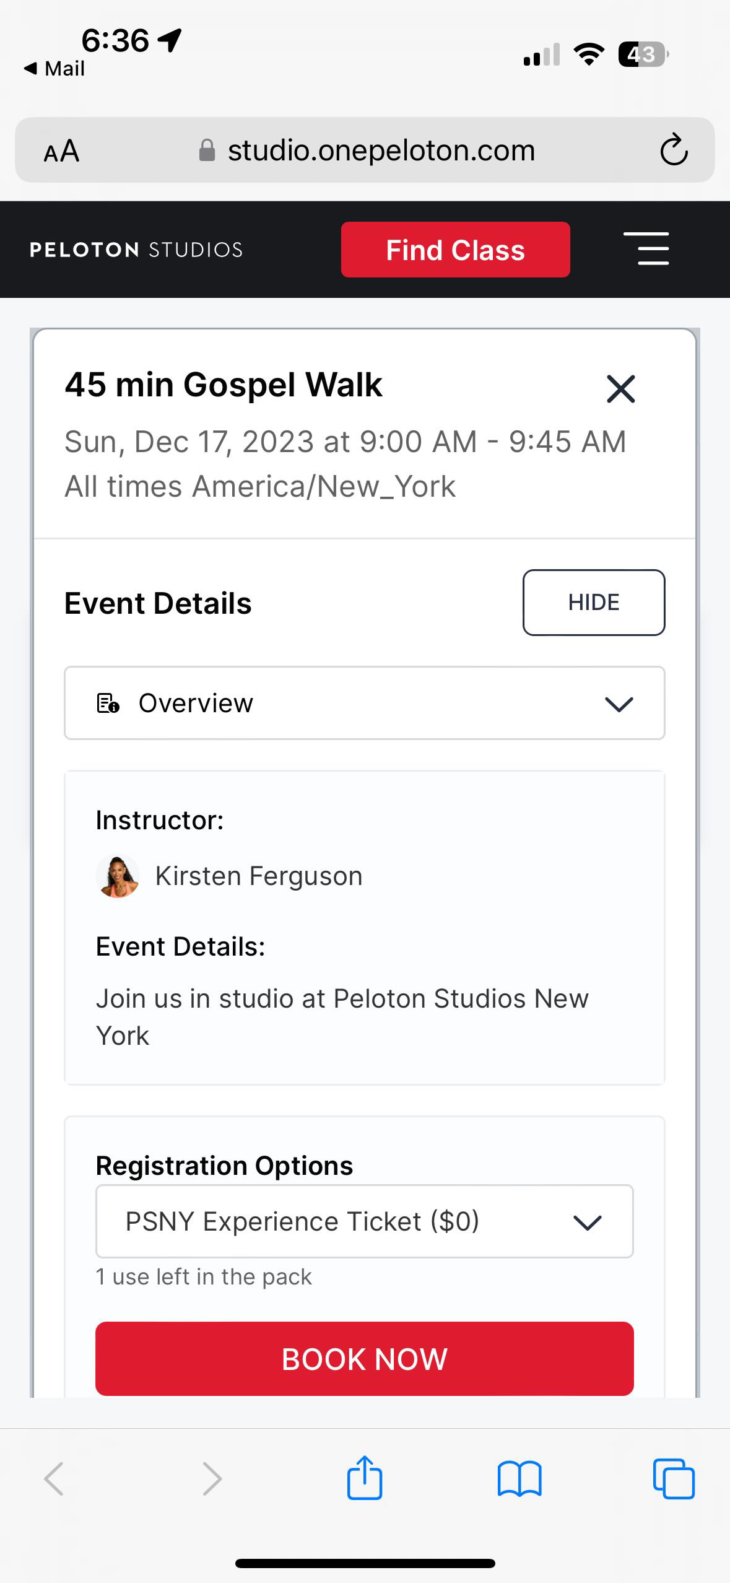Tap Safari back navigation arrow
Viewport: 730px width, 1583px height.
(x=54, y=1479)
